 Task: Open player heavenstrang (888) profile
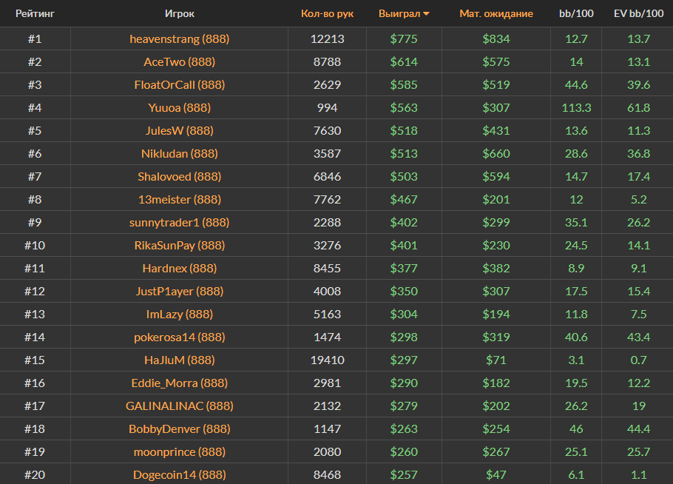[x=179, y=38]
